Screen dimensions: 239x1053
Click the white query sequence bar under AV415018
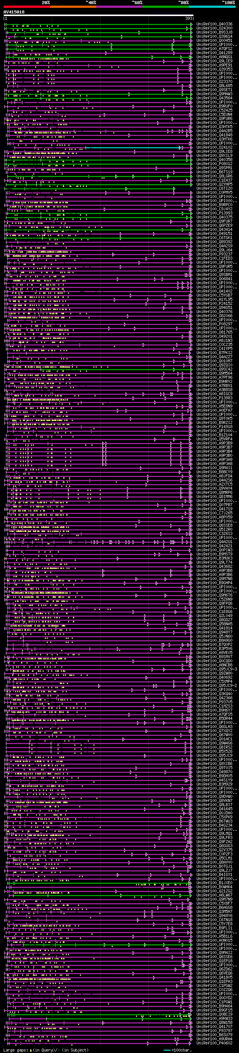coord(99,16)
